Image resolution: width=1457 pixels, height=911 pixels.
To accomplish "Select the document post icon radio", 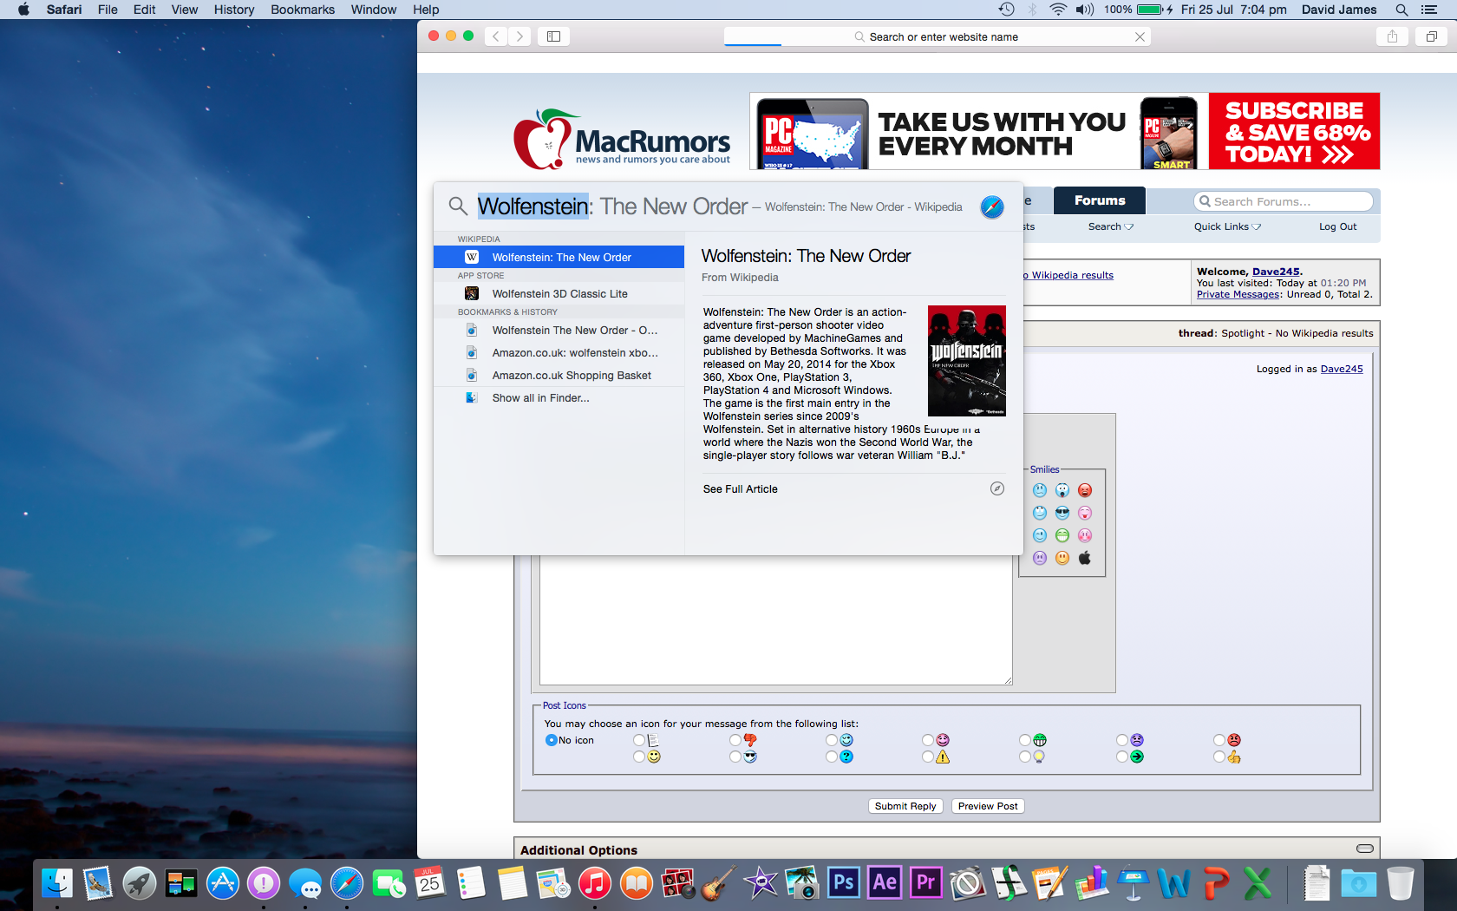I will point(639,740).
